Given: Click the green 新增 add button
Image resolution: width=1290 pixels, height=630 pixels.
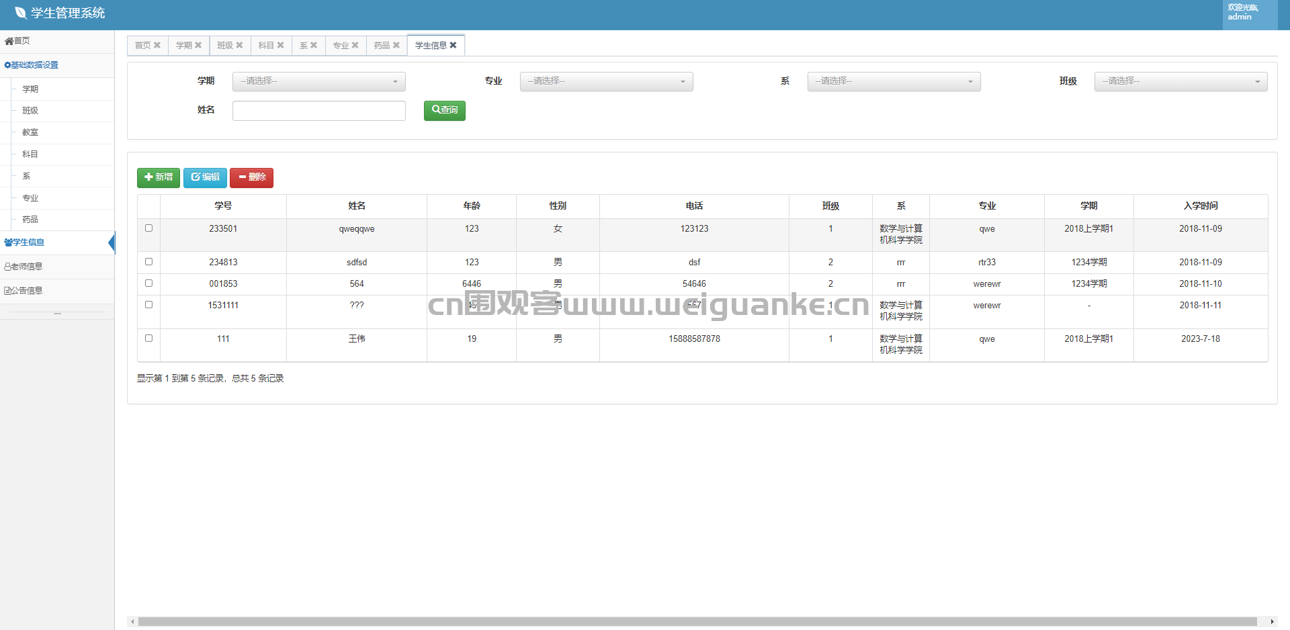Looking at the screenshot, I should coord(158,177).
